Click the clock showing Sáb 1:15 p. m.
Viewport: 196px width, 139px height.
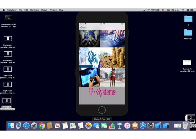pyautogui.click(x=173, y=10)
